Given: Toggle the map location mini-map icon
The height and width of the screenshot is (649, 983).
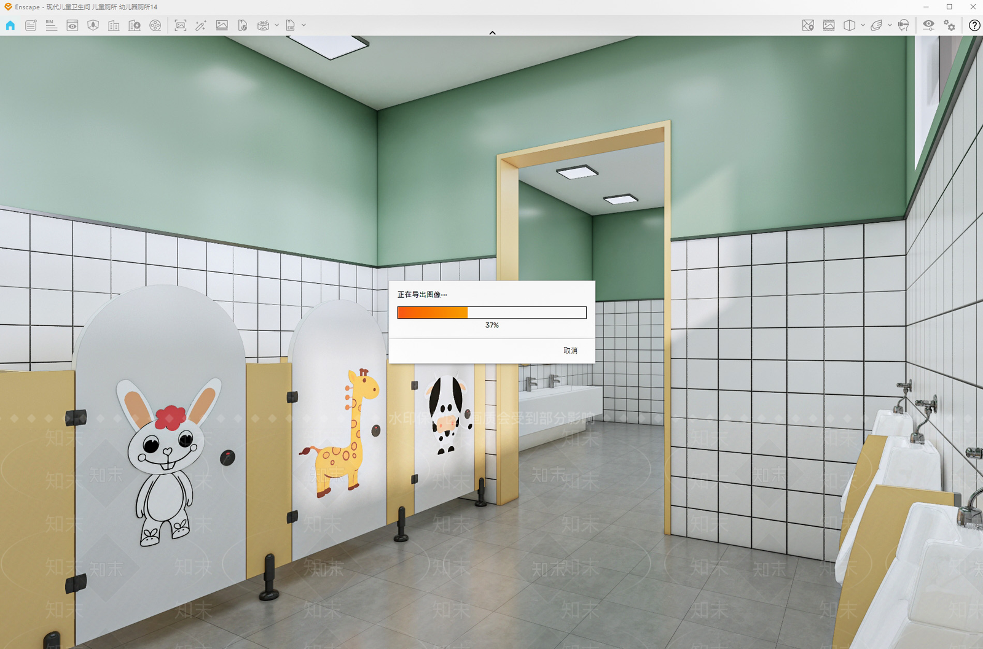Looking at the screenshot, I should (x=808, y=25).
